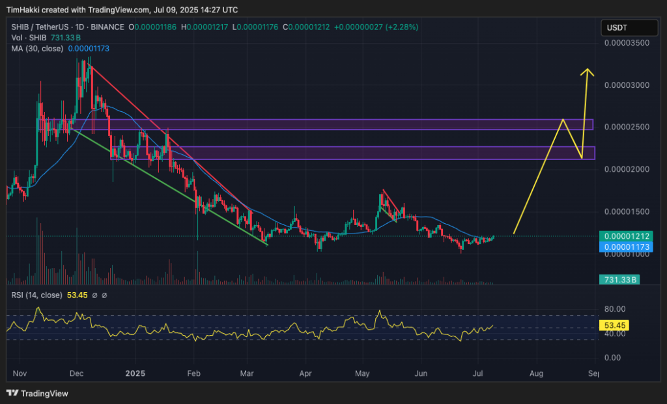Select the small red triangle pattern in May
Image resolution: width=667 pixels, height=404 pixels.
coord(390,205)
